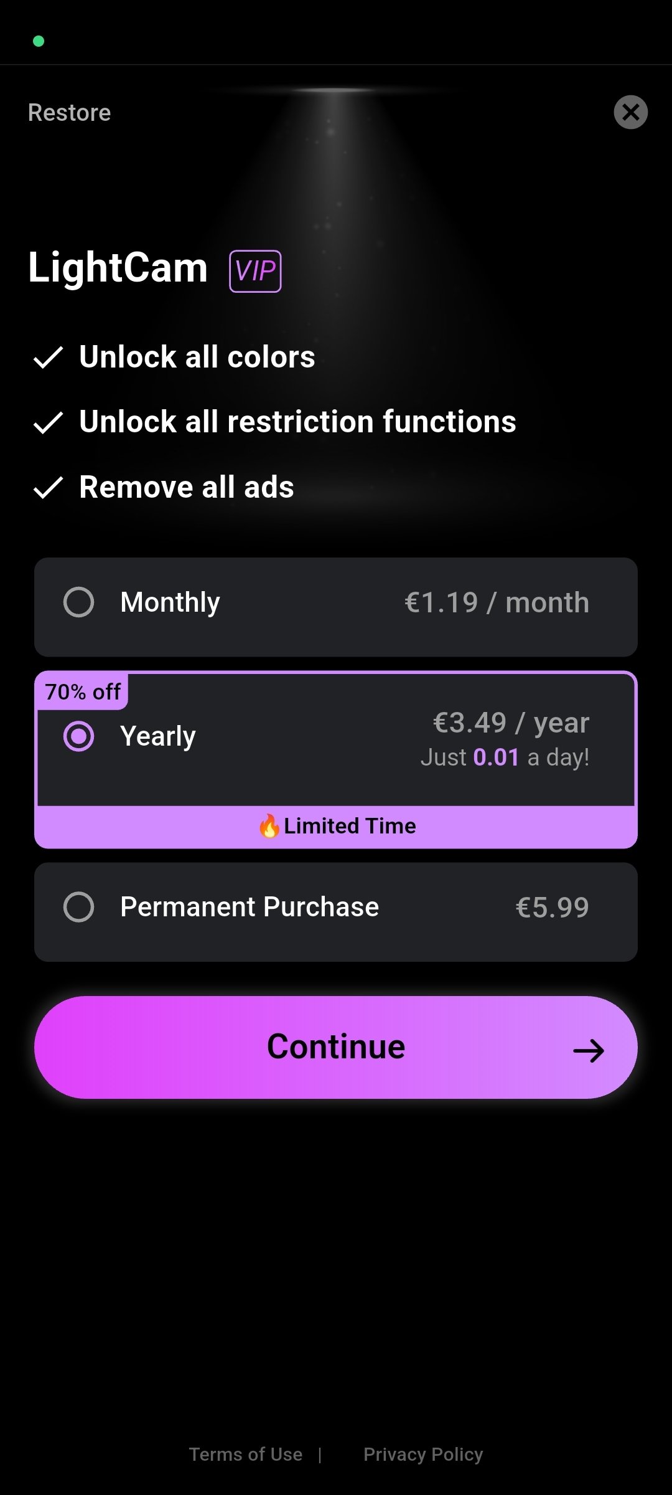Click the €5.99 permanent purchase price
The height and width of the screenshot is (1495, 672).
552,908
